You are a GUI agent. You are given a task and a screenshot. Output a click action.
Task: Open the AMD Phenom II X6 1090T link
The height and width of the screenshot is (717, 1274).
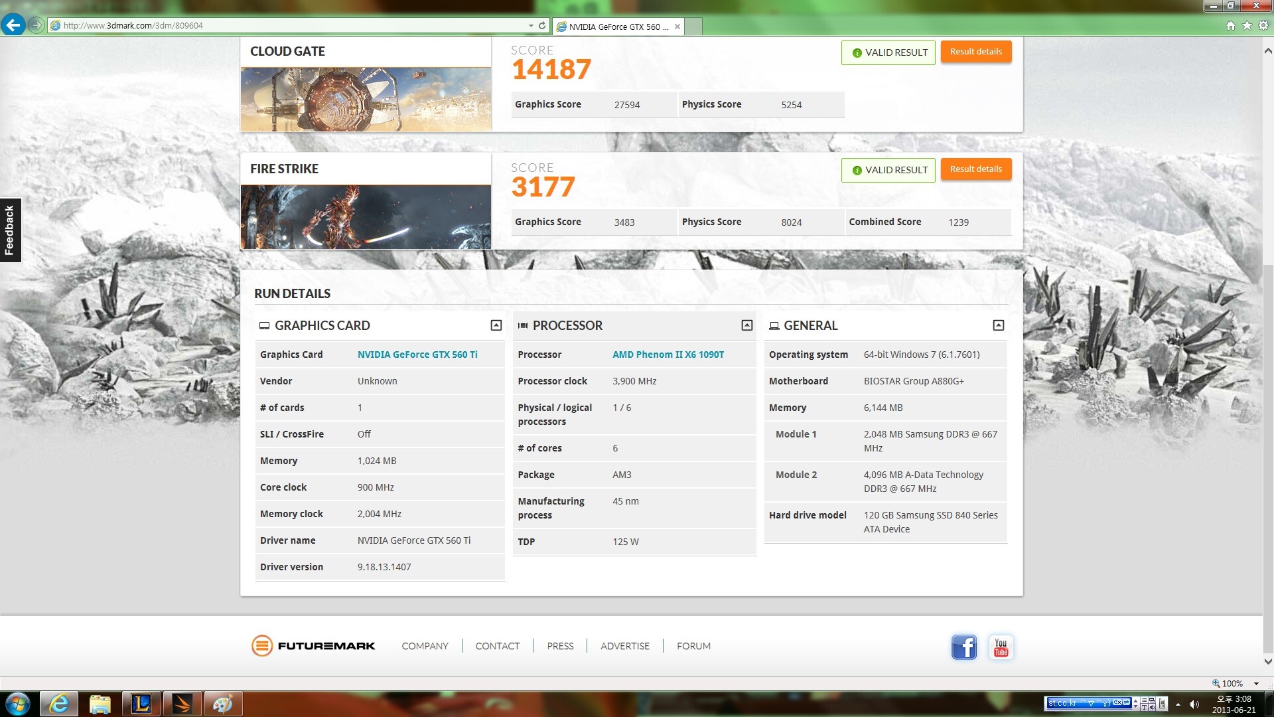click(668, 355)
